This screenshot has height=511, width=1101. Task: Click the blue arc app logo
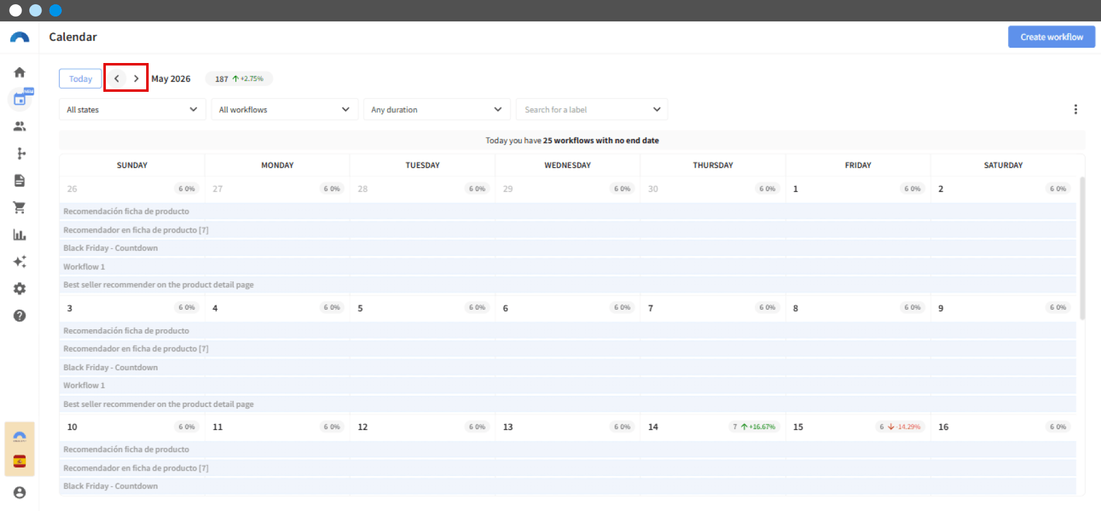tap(20, 37)
